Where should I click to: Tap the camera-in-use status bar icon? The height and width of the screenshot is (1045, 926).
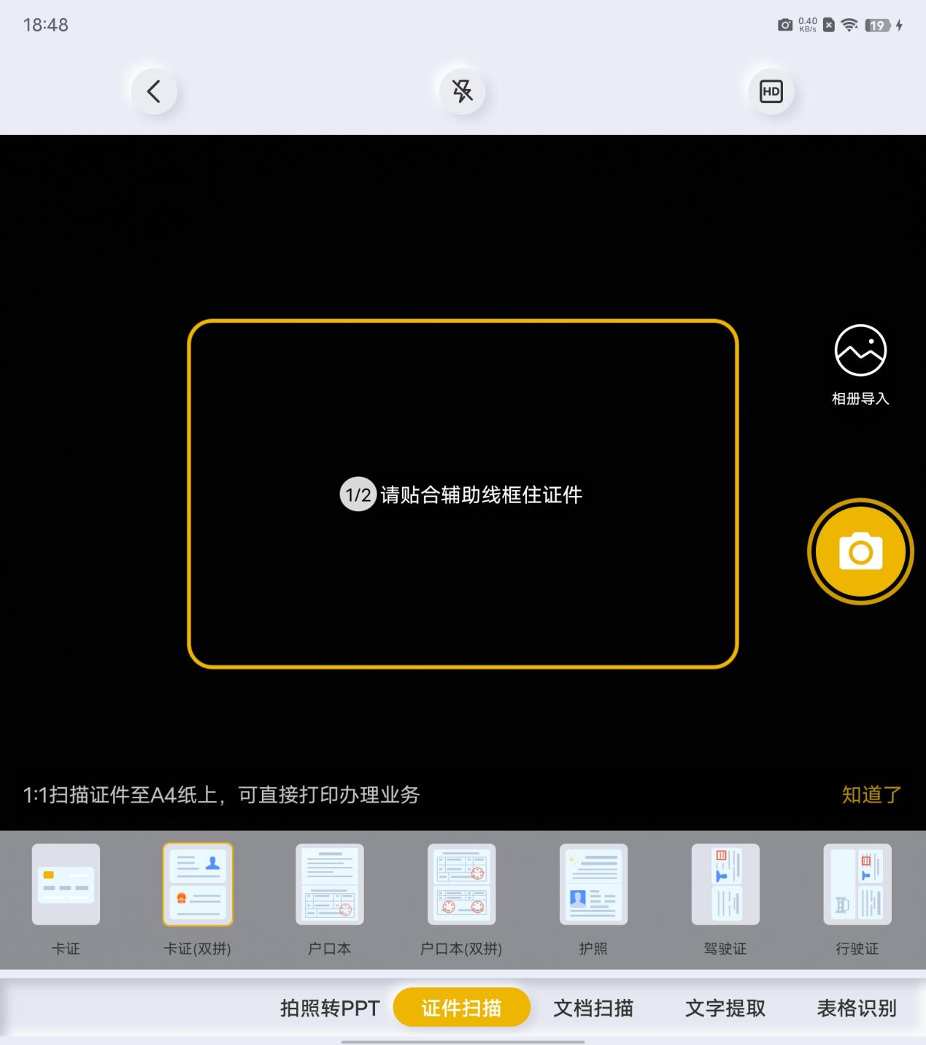pyautogui.click(x=785, y=26)
